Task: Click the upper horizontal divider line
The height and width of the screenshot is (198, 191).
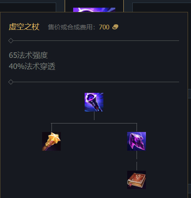Action: pos(96,40)
